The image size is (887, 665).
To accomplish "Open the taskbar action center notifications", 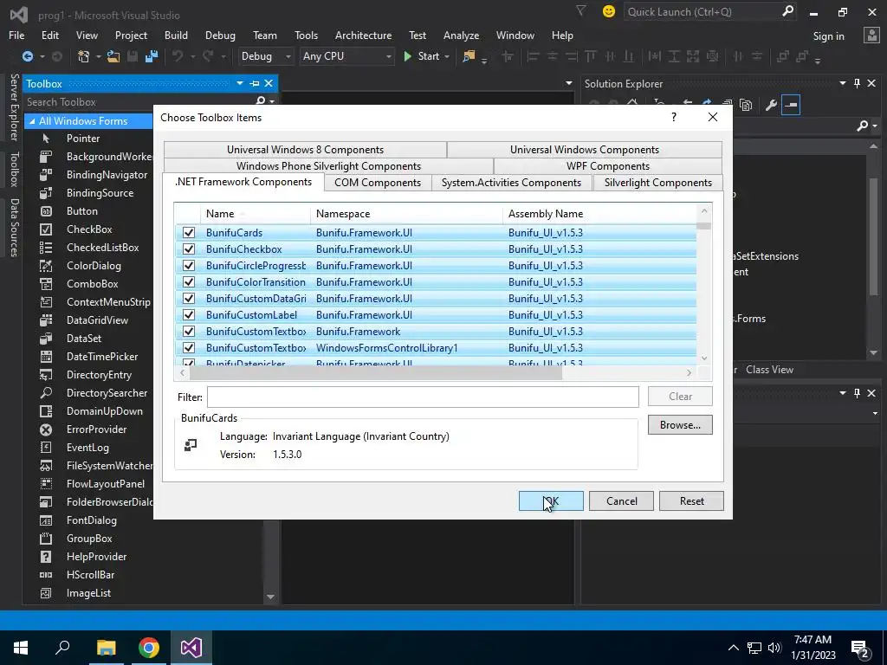I will pyautogui.click(x=860, y=648).
